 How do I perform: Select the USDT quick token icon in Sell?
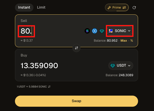pyautogui.click(x=102, y=31)
